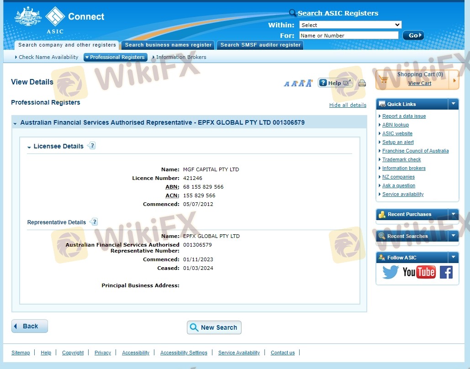This screenshot has width=470, height=369.
Task: Expand the Recent Purchases panel
Action: (x=453, y=214)
